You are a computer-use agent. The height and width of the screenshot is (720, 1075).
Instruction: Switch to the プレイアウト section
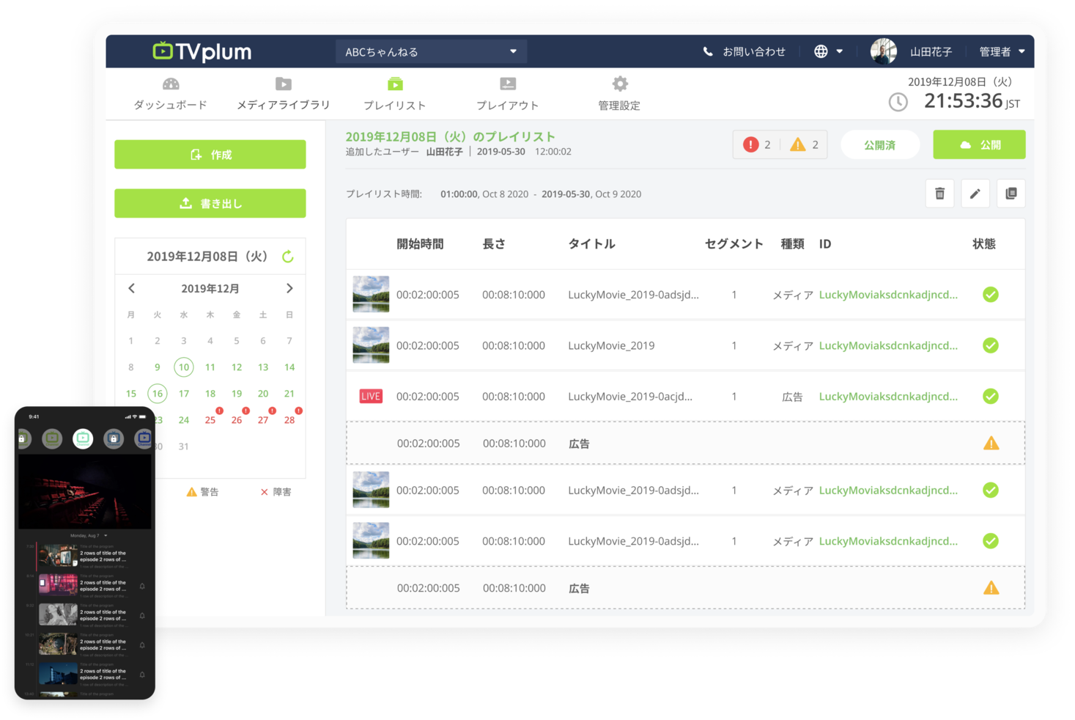coord(507,93)
